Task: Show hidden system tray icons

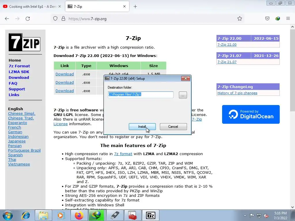Action: click(x=245, y=216)
